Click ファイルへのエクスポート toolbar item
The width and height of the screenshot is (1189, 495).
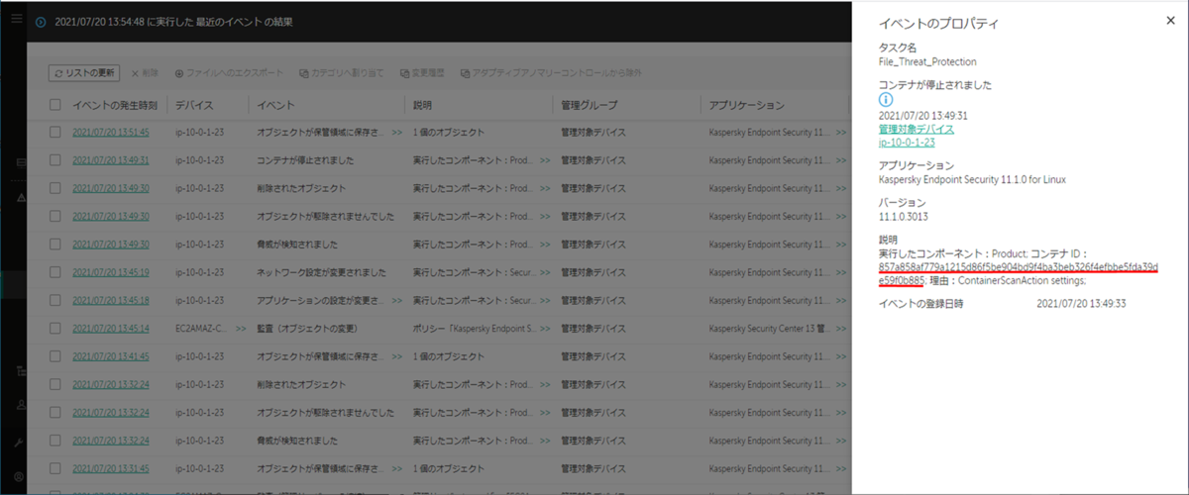click(229, 73)
